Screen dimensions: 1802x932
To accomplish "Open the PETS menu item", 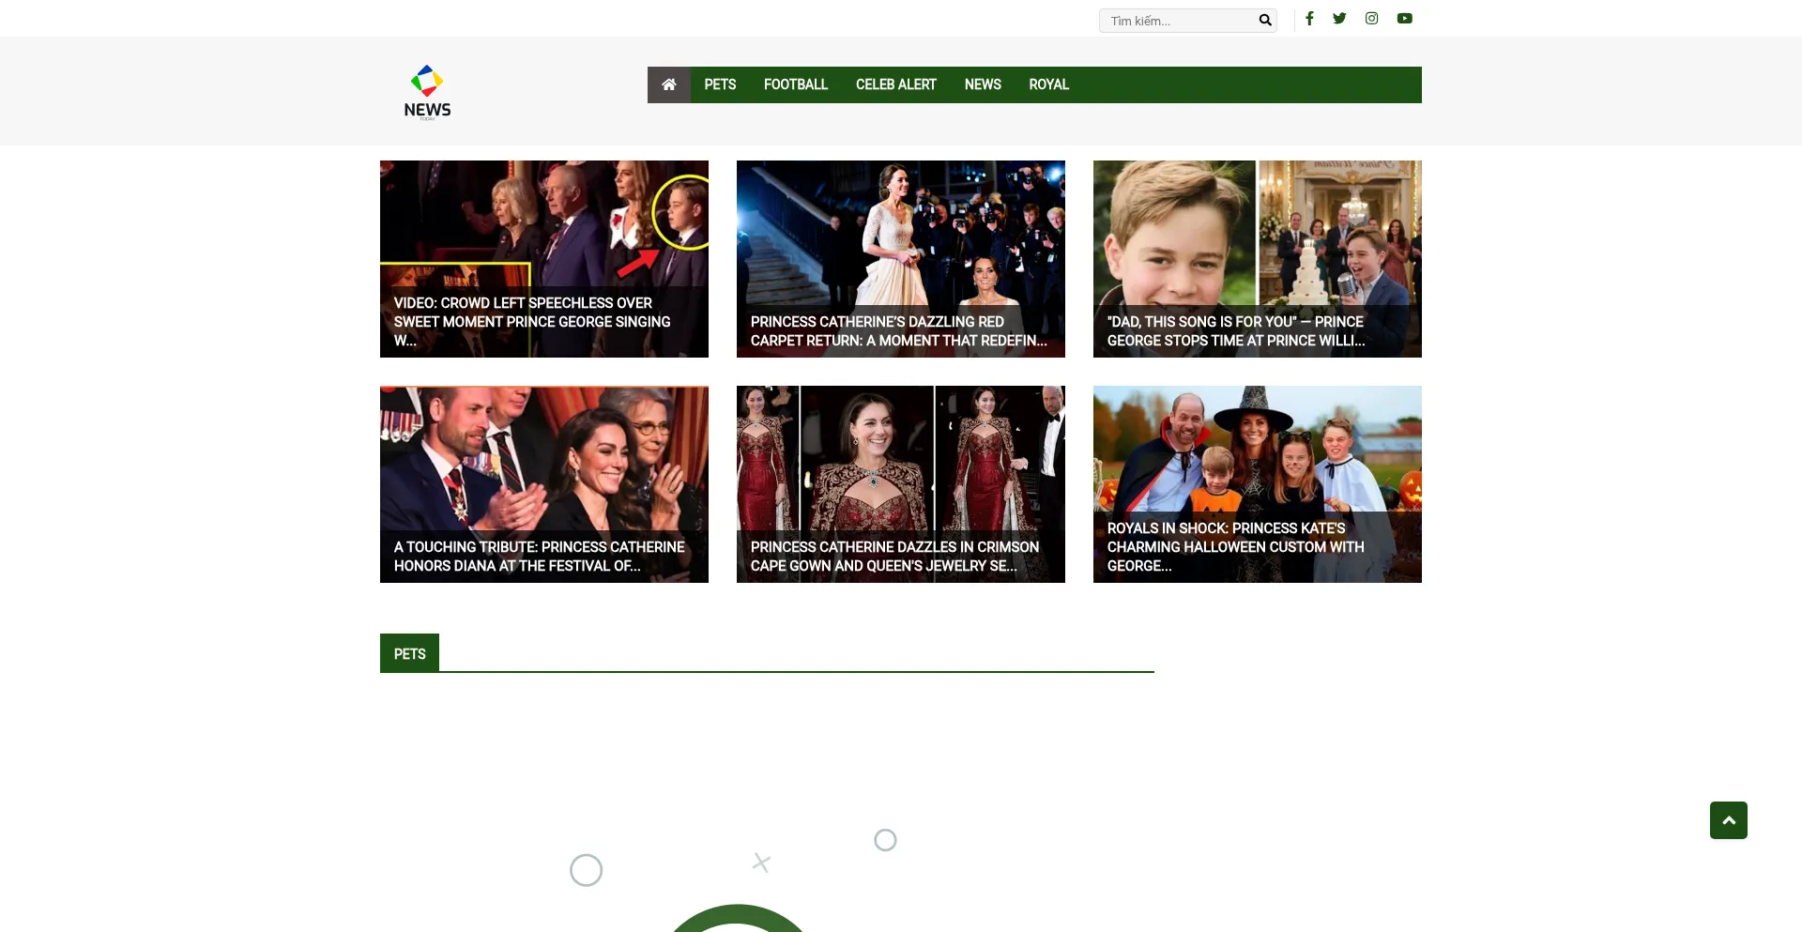I will tap(720, 84).
